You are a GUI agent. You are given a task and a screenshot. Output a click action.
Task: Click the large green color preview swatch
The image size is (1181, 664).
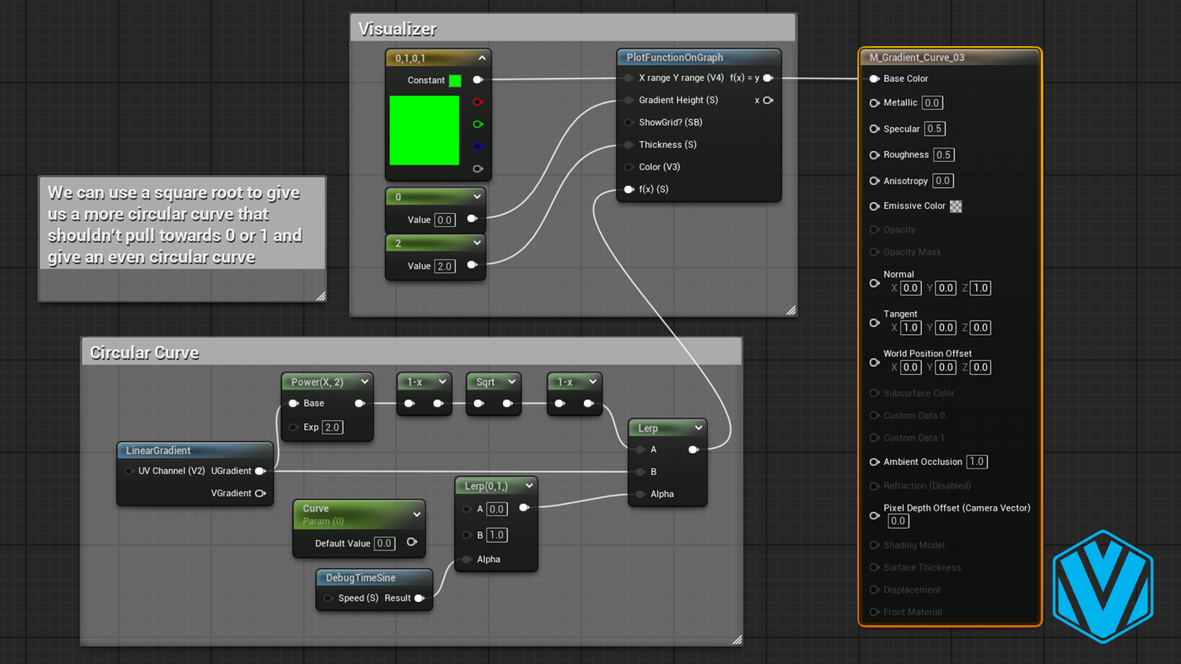(424, 131)
